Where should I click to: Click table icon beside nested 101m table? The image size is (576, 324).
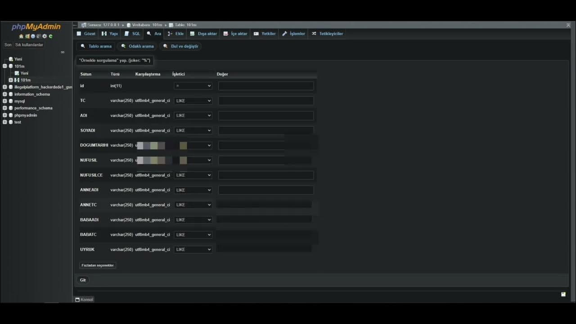(x=17, y=80)
